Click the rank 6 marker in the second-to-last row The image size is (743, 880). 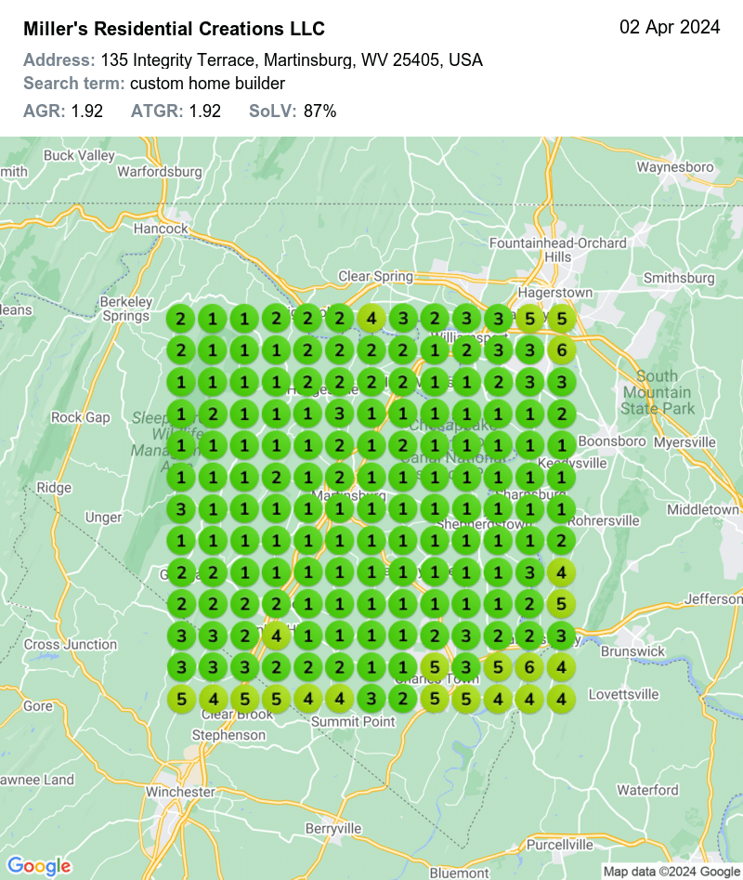pyautogui.click(x=528, y=666)
